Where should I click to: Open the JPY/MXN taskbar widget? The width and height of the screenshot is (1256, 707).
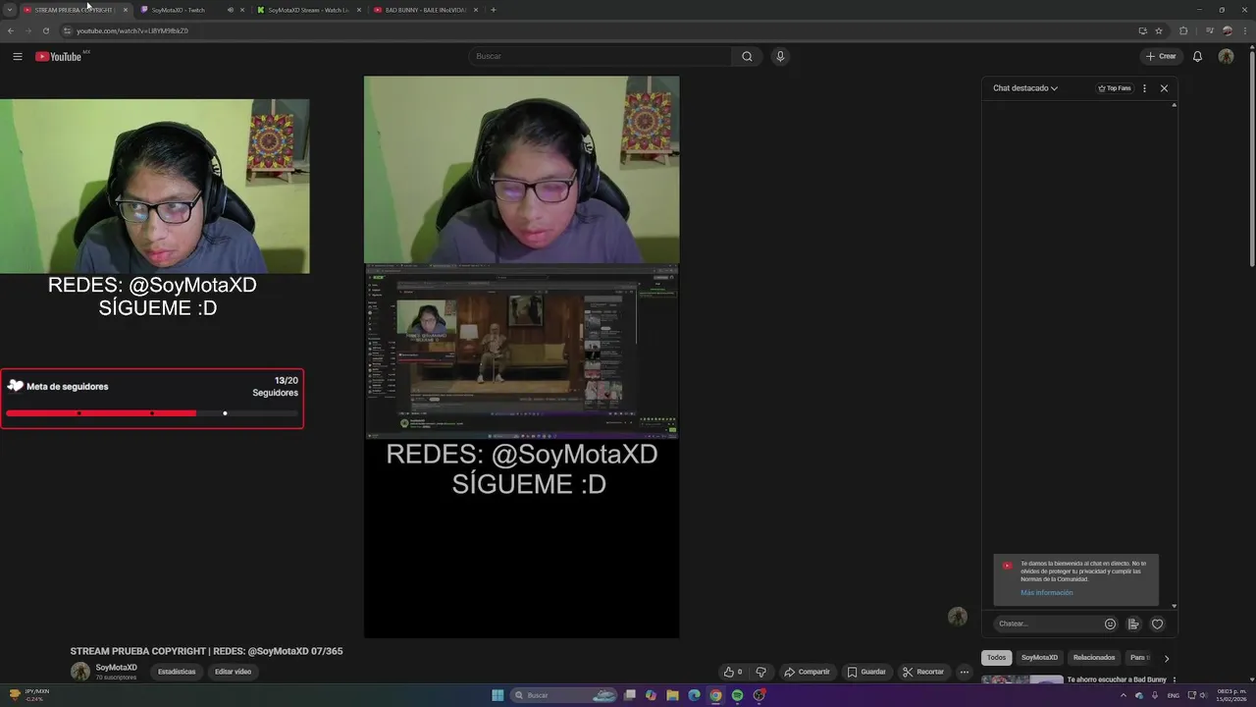(x=28, y=695)
